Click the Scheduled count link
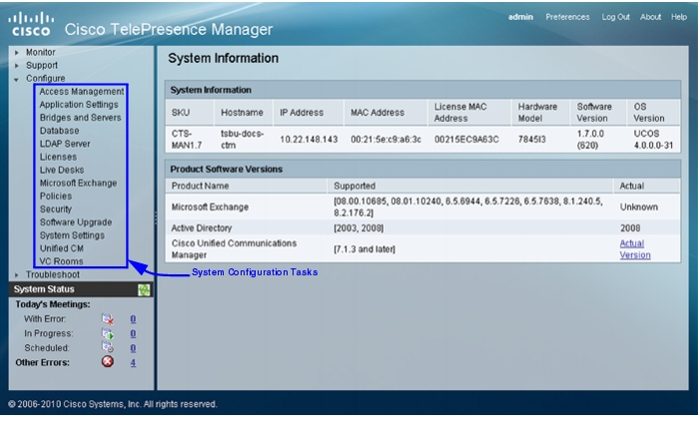The image size is (698, 430). (x=133, y=348)
